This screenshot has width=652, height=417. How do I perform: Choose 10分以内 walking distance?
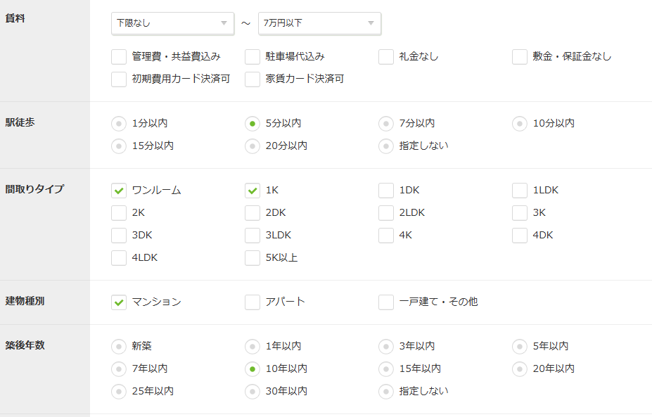pos(520,124)
